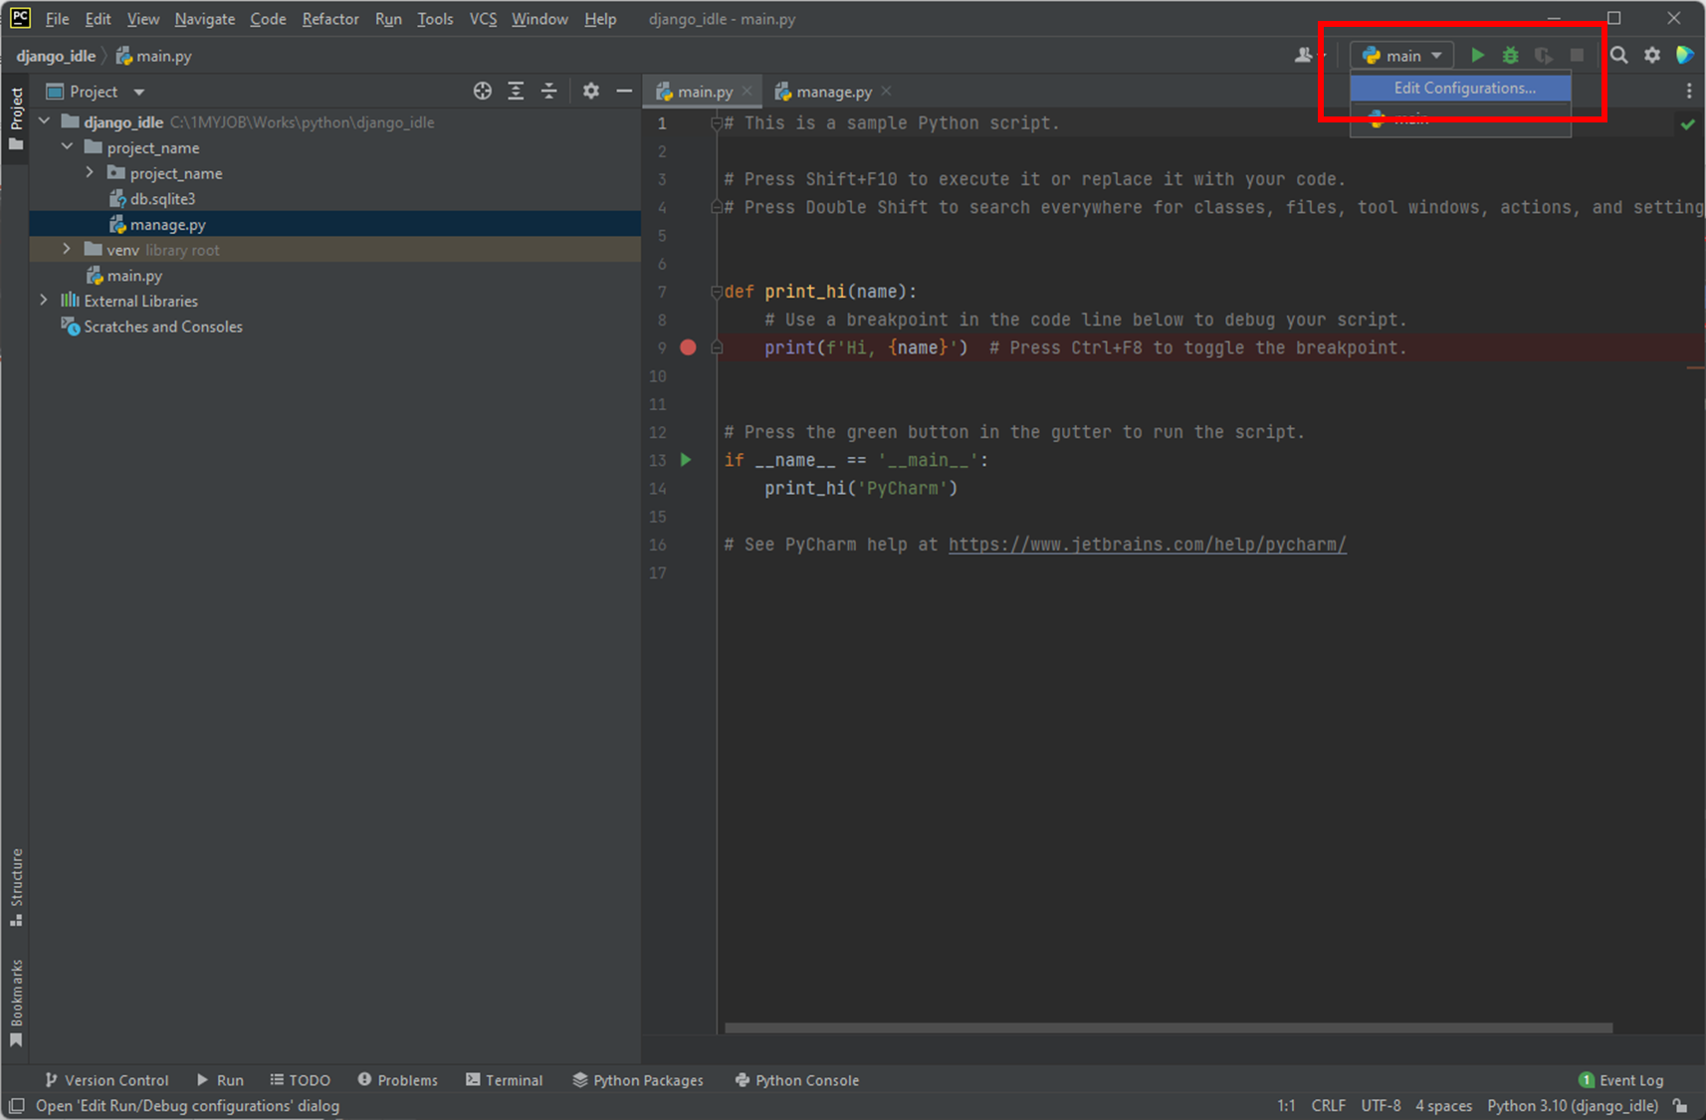Click Expand All icon in Project panel
Image resolution: width=1706 pixels, height=1120 pixels.
coord(516,92)
